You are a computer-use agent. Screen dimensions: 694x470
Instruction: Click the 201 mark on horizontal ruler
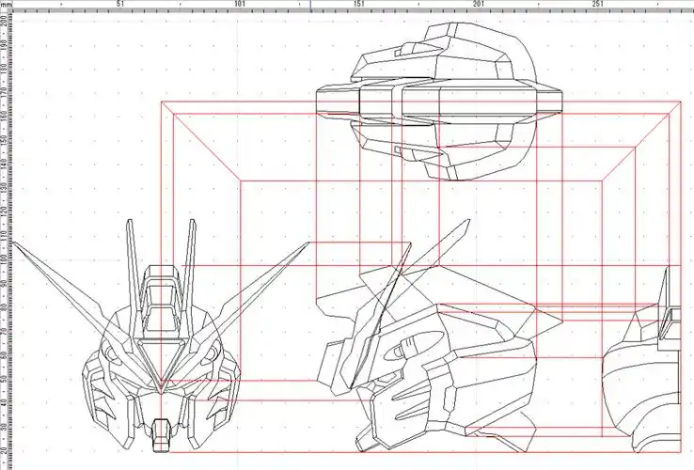(478, 5)
